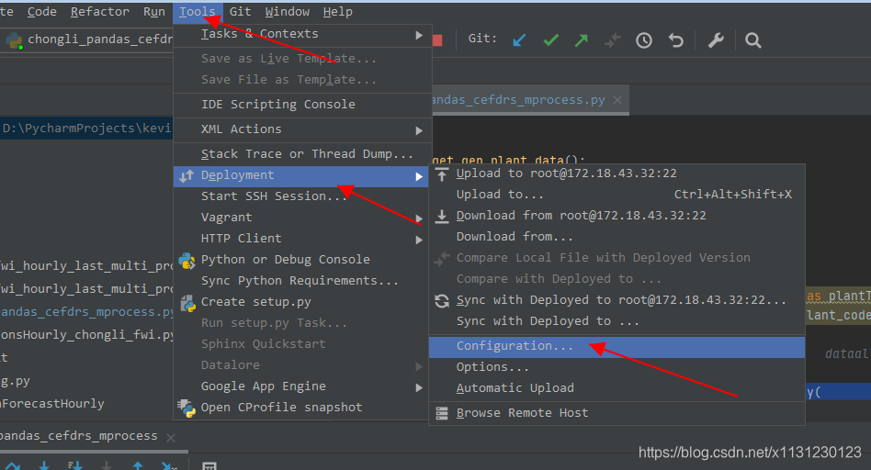Open the Code menu
871x470 pixels.
coord(42,11)
